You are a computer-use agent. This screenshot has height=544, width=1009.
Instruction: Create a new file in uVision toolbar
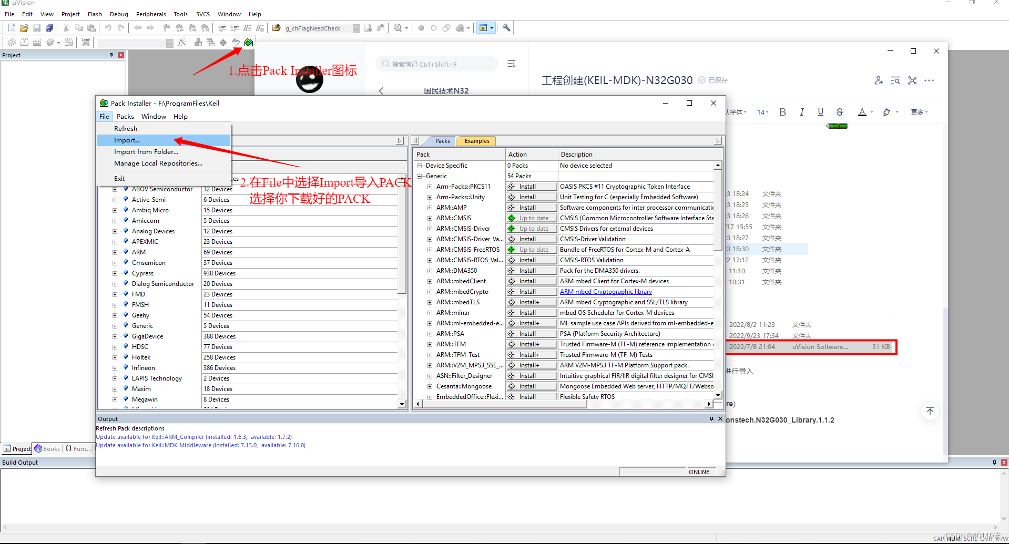(12, 28)
